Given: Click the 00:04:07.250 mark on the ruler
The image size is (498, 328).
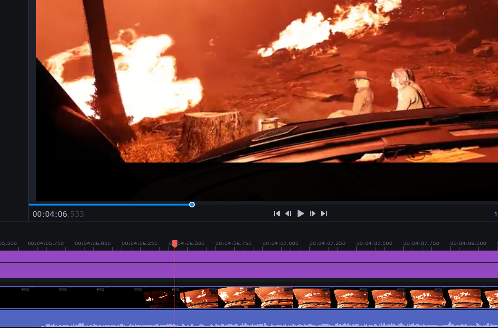Looking at the screenshot, I should coord(328,243).
